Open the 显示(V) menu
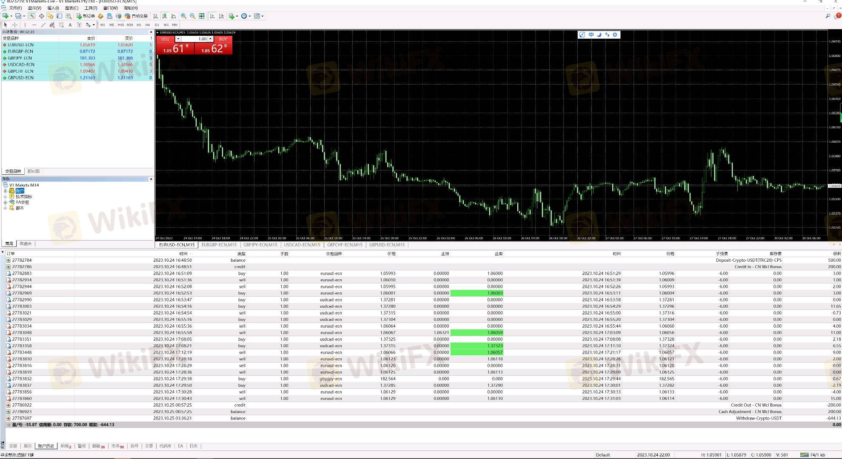842x459 pixels. 34,8
